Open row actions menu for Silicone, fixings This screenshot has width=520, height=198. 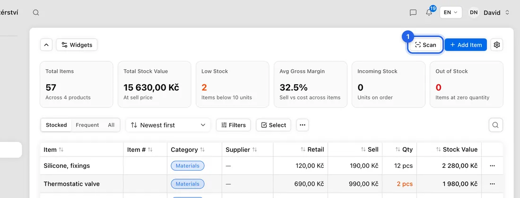pos(492,165)
